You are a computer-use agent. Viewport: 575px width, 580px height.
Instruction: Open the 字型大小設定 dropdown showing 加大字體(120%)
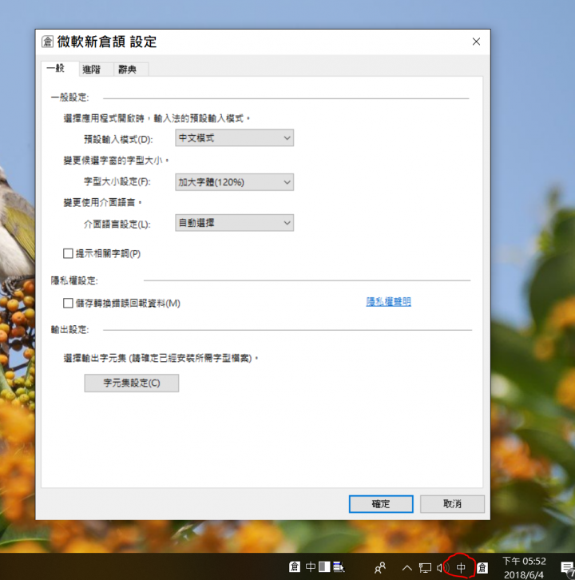[235, 182]
